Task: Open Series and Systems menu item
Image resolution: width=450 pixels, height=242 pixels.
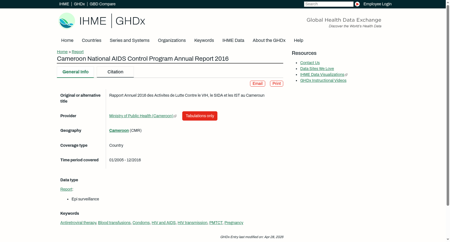Action: pyautogui.click(x=130, y=40)
